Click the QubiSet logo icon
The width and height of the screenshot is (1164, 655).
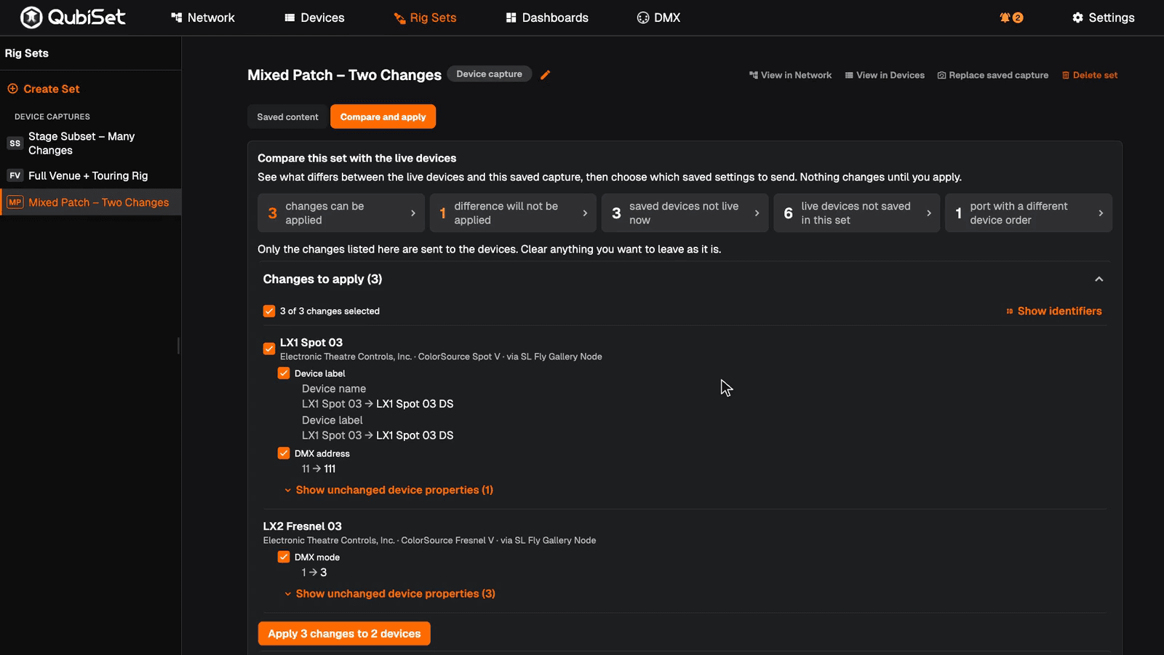click(x=31, y=17)
